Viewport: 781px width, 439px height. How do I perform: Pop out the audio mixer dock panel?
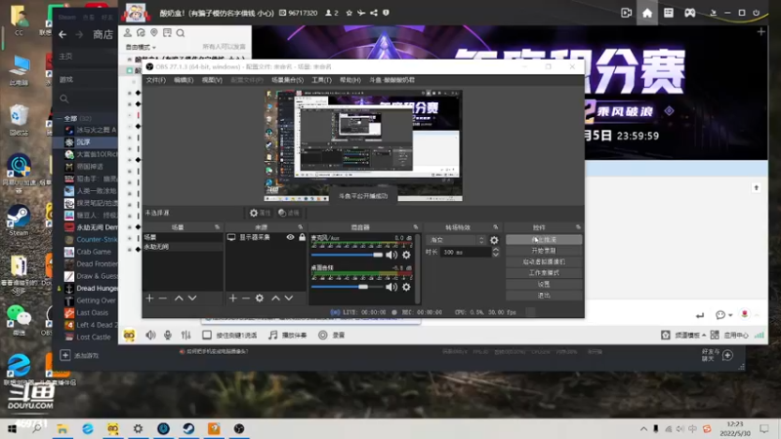pyautogui.click(x=416, y=227)
